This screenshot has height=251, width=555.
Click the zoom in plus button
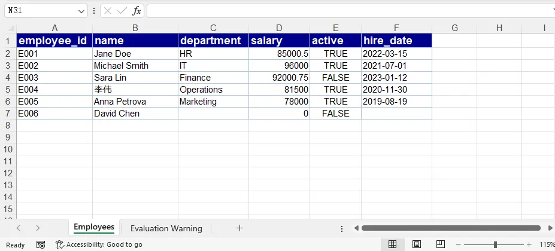pos(529,244)
